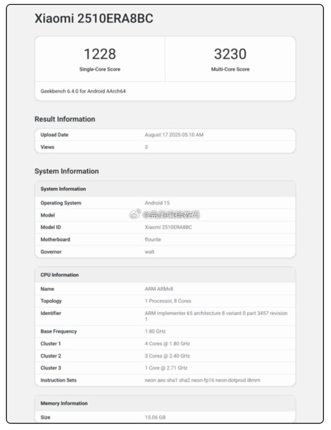The image size is (331, 430).
Task: Click the memory Size label
Action: pos(45,417)
